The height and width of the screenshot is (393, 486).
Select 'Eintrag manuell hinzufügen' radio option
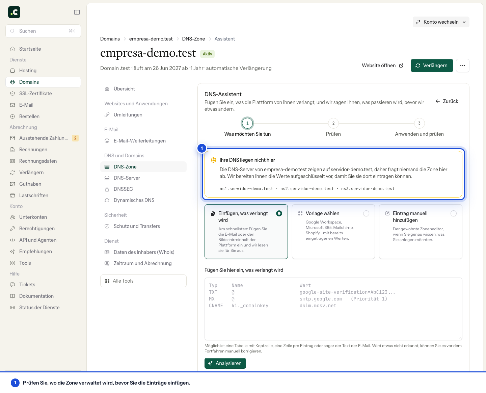click(454, 213)
